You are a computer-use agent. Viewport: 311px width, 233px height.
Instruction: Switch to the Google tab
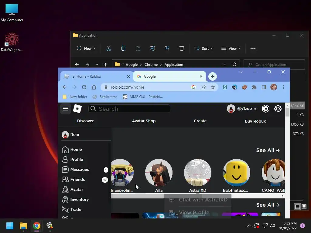[x=169, y=76]
